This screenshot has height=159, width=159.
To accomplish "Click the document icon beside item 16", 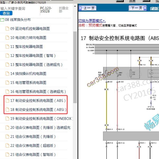I will click(7, 92).
